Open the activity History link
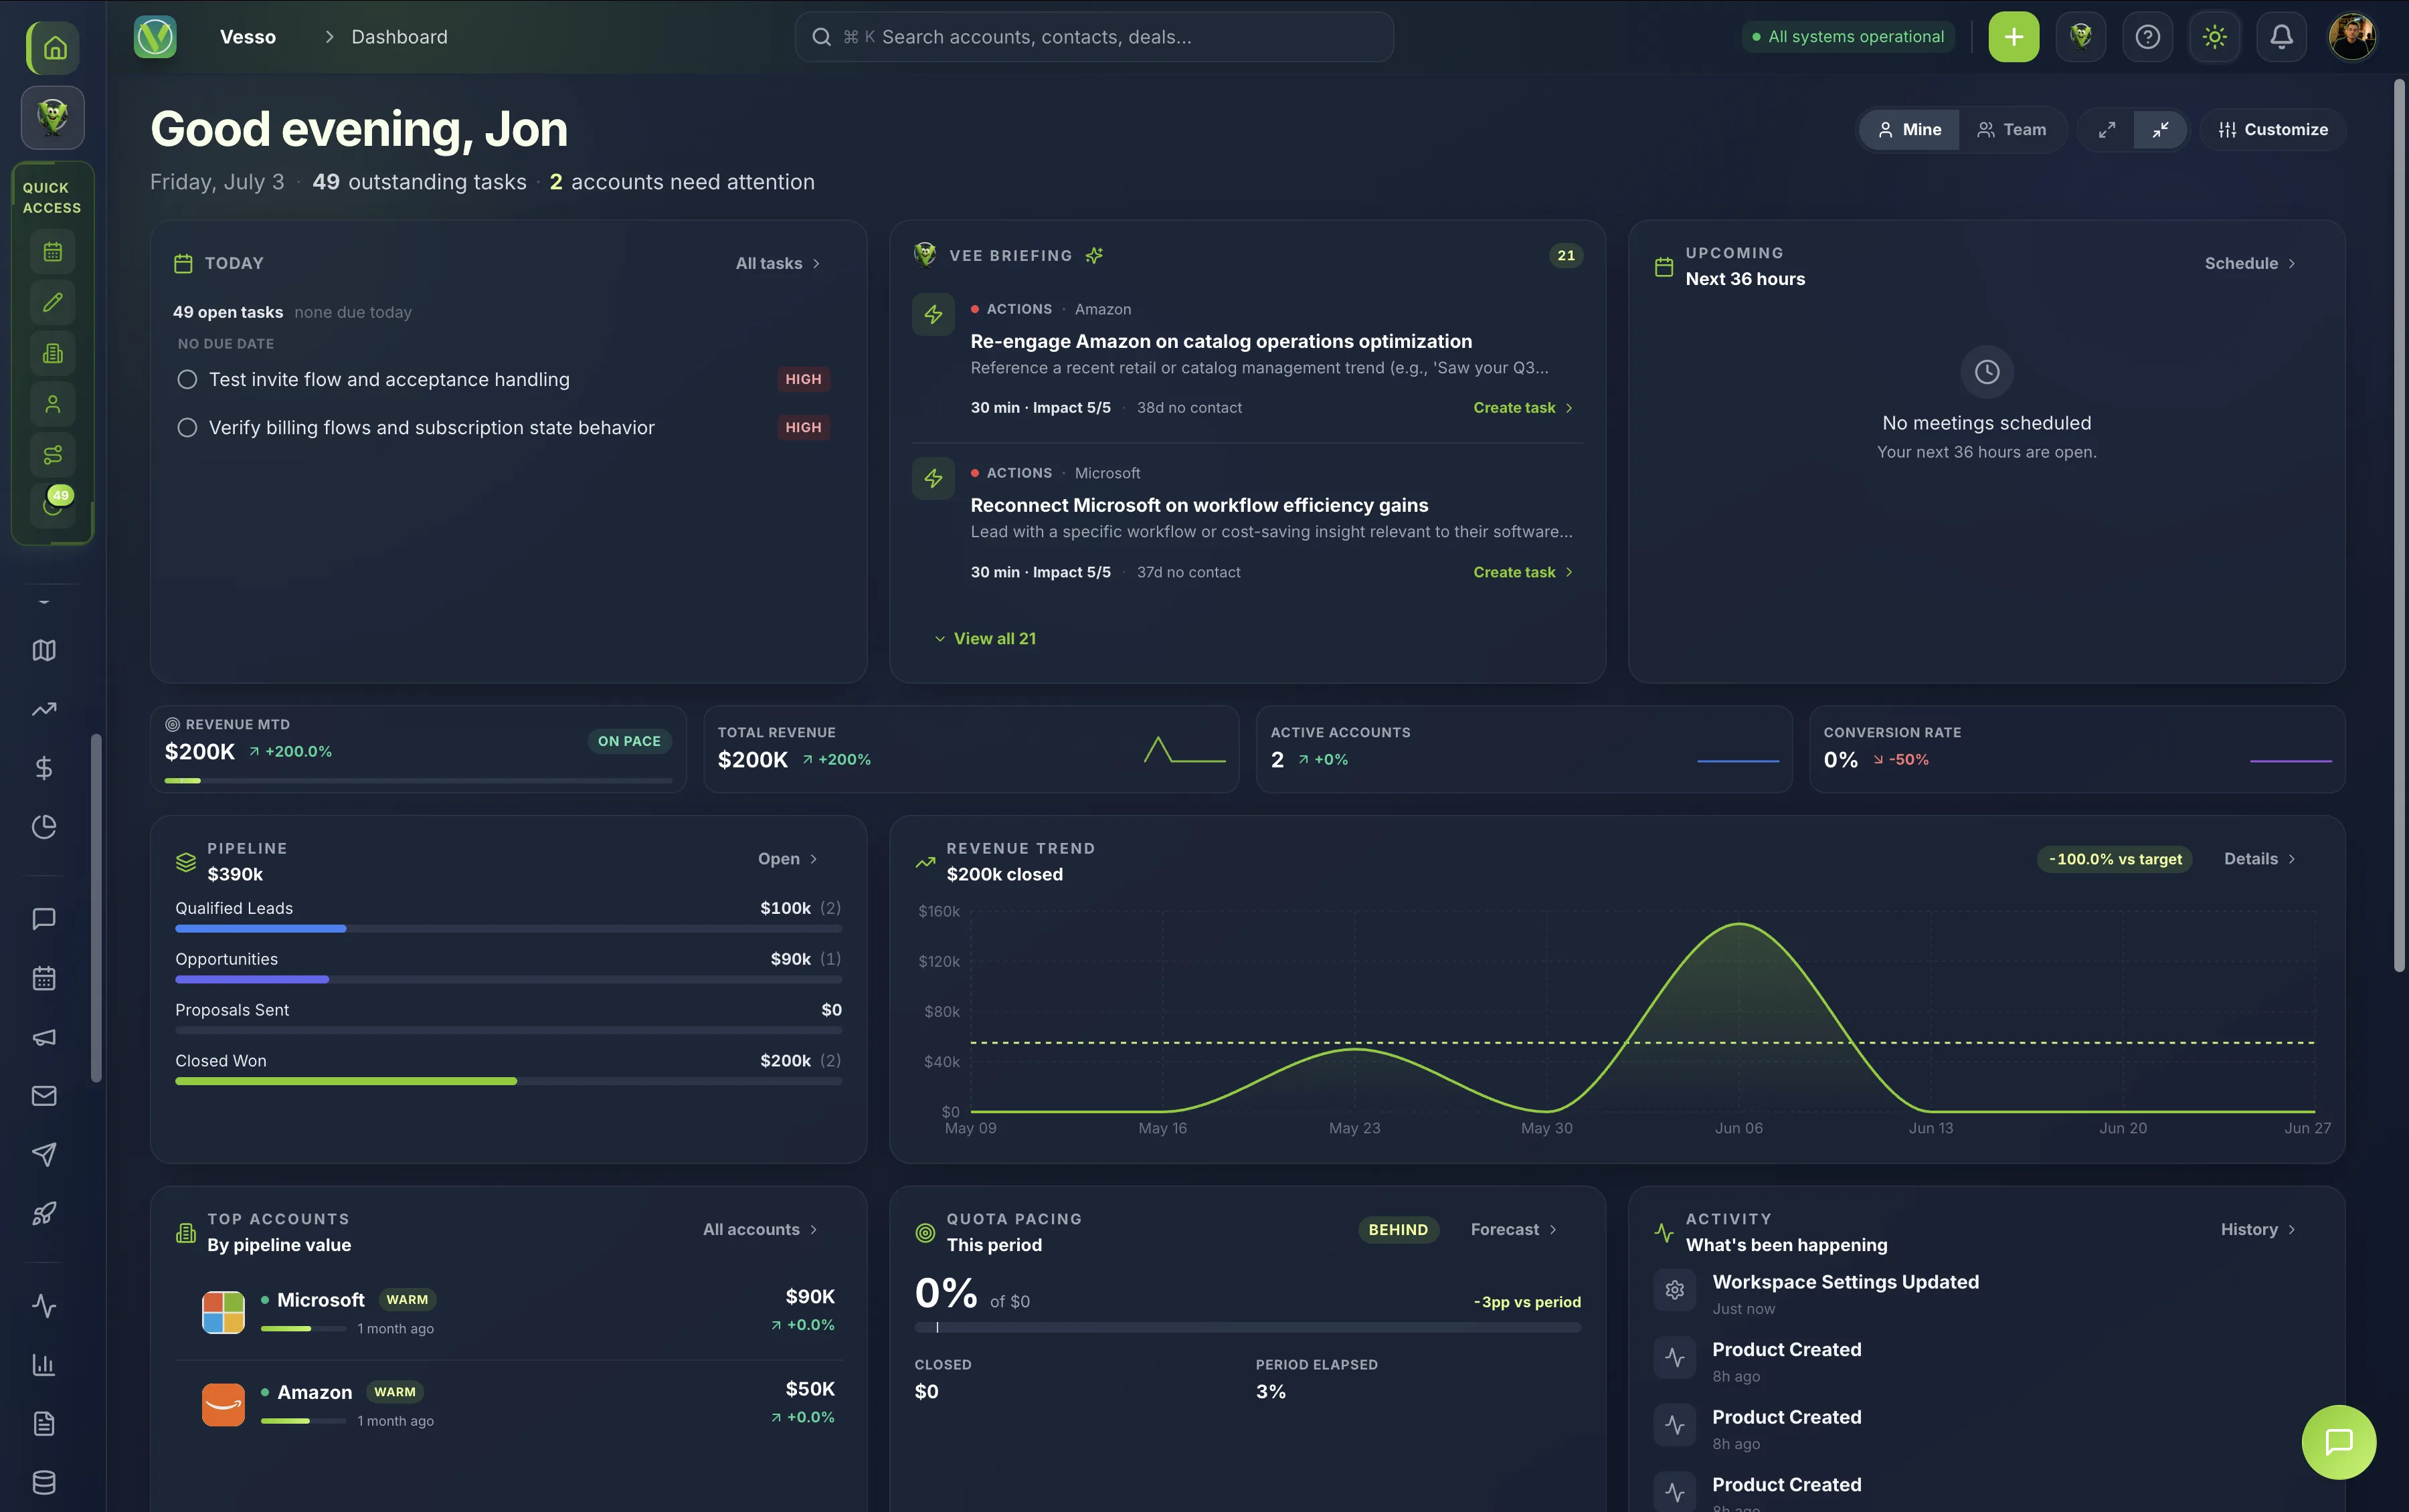This screenshot has height=1512, width=2409. point(2258,1230)
